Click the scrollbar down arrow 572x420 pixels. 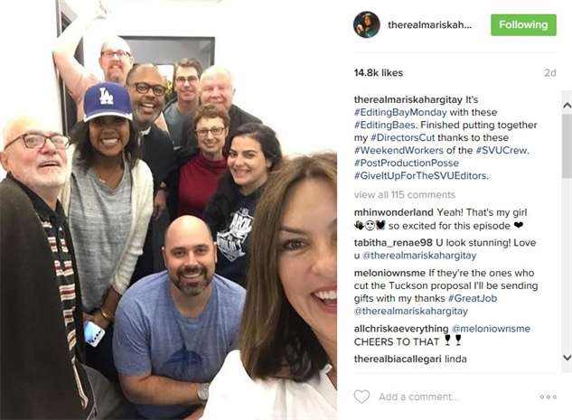tap(567, 358)
